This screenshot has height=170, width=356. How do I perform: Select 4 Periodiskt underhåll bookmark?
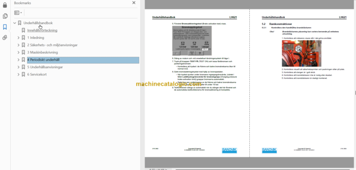point(83,60)
